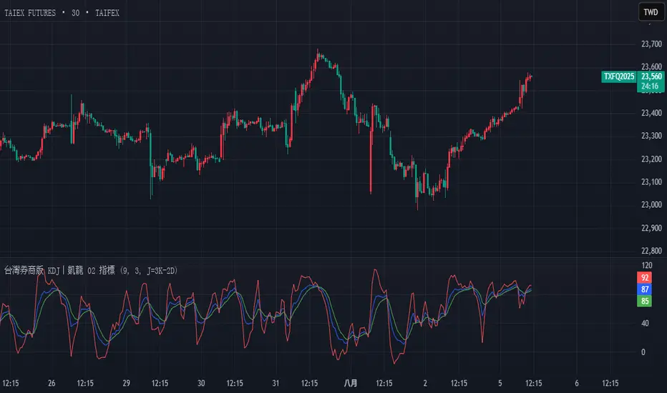The image size is (667, 393).
Task: Click the date 5 on time axis
Action: coord(502,383)
